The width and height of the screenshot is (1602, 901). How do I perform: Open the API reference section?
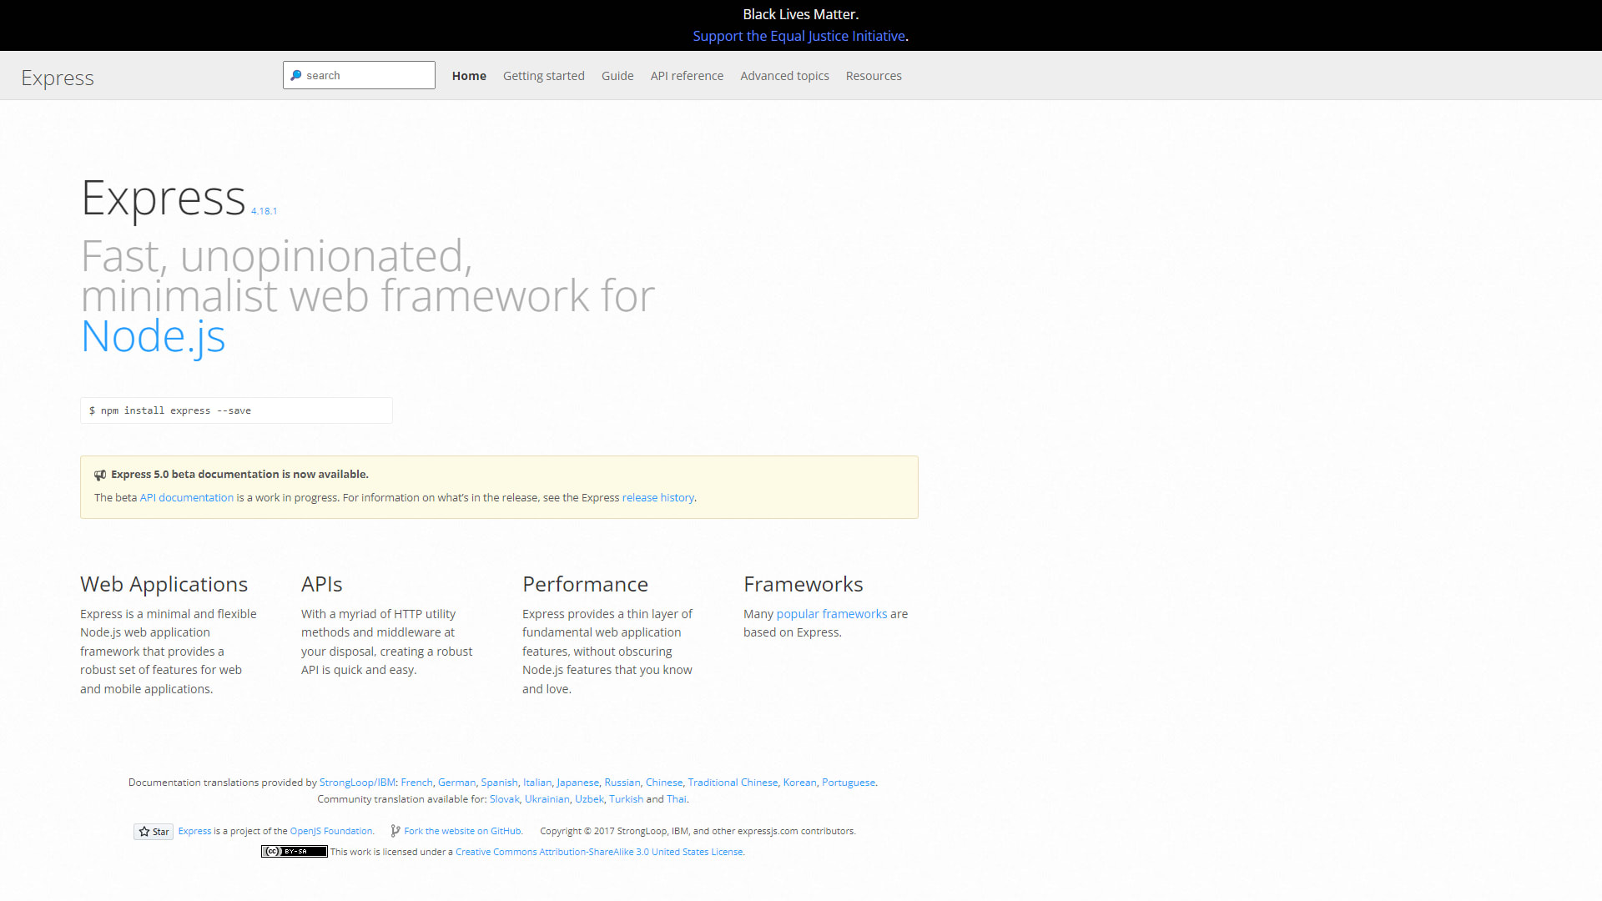point(687,75)
